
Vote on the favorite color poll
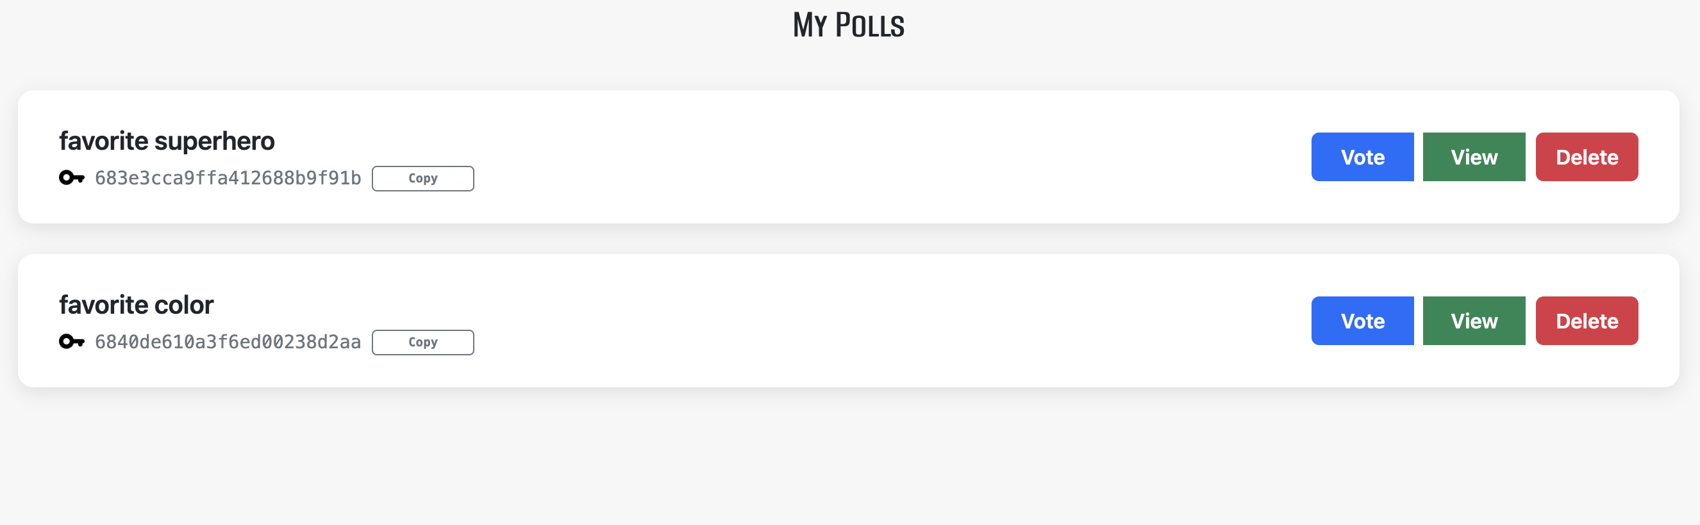(1362, 321)
